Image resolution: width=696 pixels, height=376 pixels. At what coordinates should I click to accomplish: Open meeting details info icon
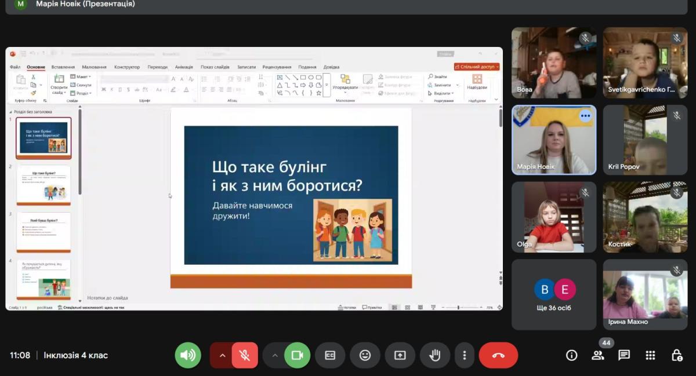[571, 355]
